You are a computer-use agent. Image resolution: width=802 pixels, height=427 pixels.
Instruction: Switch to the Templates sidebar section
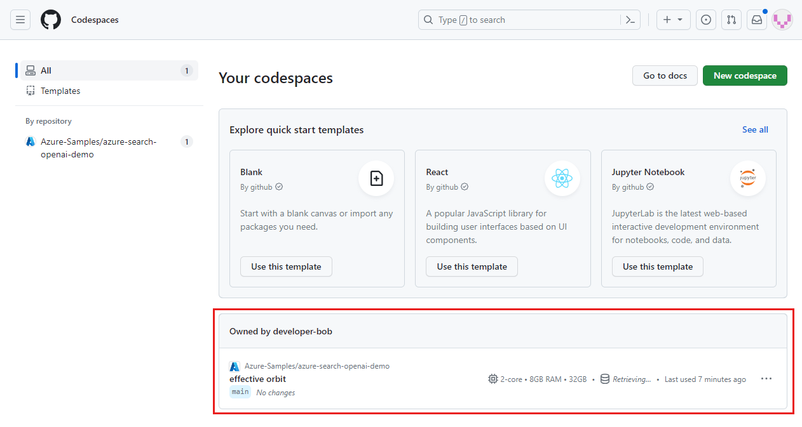click(x=60, y=91)
